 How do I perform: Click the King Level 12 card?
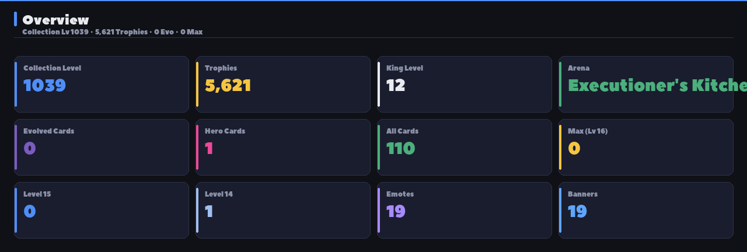[465, 84]
